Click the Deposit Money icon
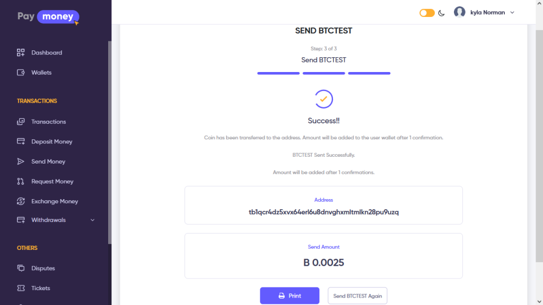 pos(21,141)
